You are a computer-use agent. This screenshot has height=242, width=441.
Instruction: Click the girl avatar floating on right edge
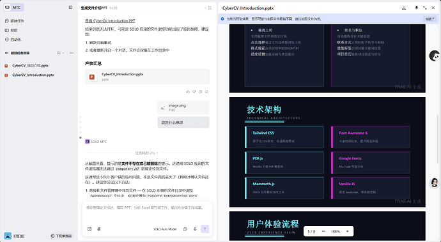435,183
